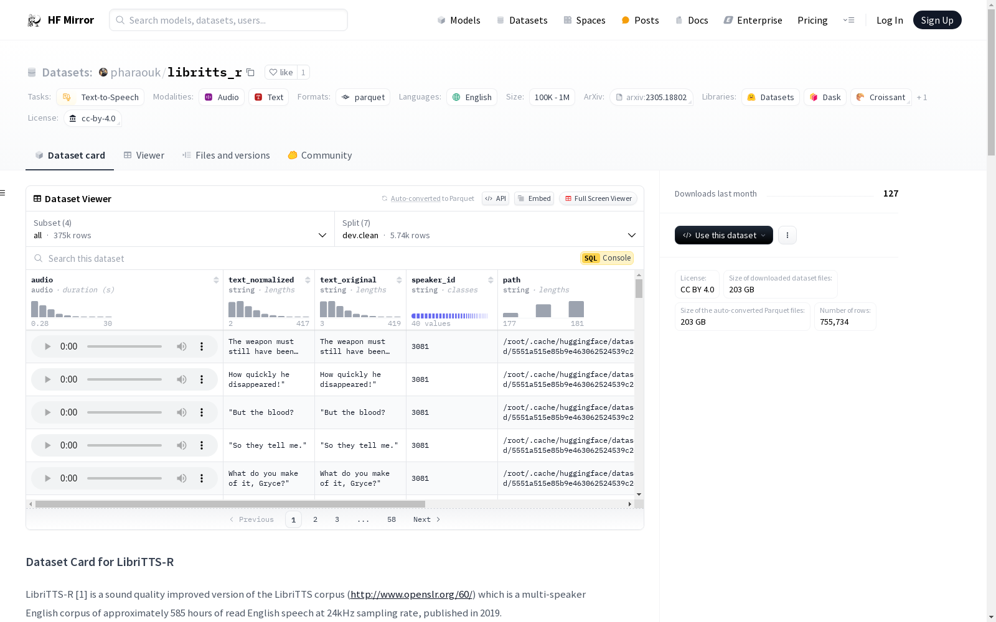Go to Models in the navigation

coord(459,20)
